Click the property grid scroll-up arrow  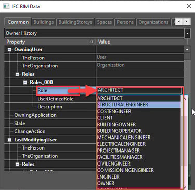[x=187, y=50]
